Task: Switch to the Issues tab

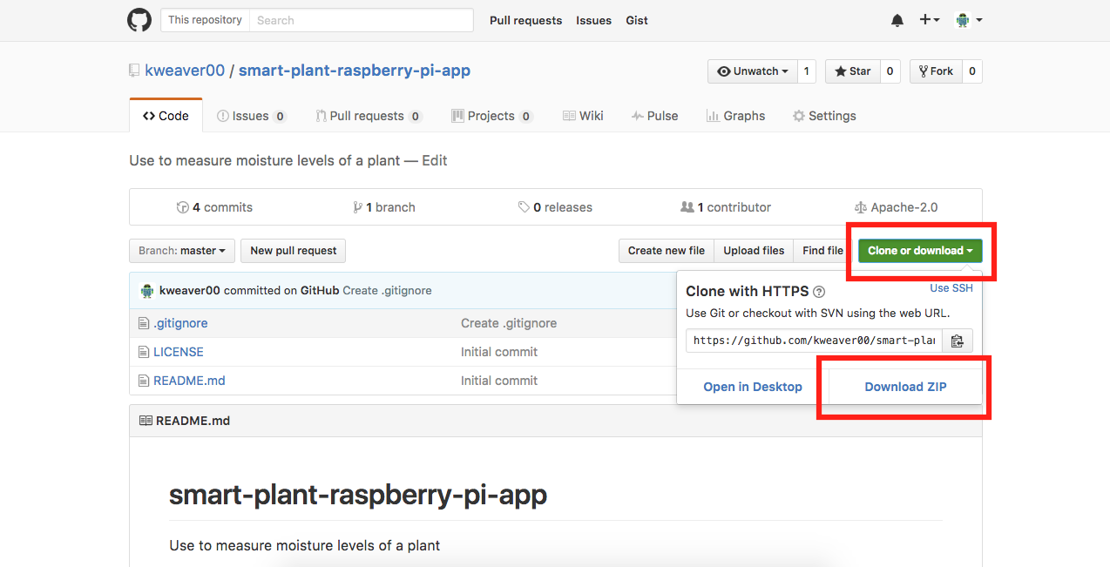Action: pyautogui.click(x=251, y=116)
